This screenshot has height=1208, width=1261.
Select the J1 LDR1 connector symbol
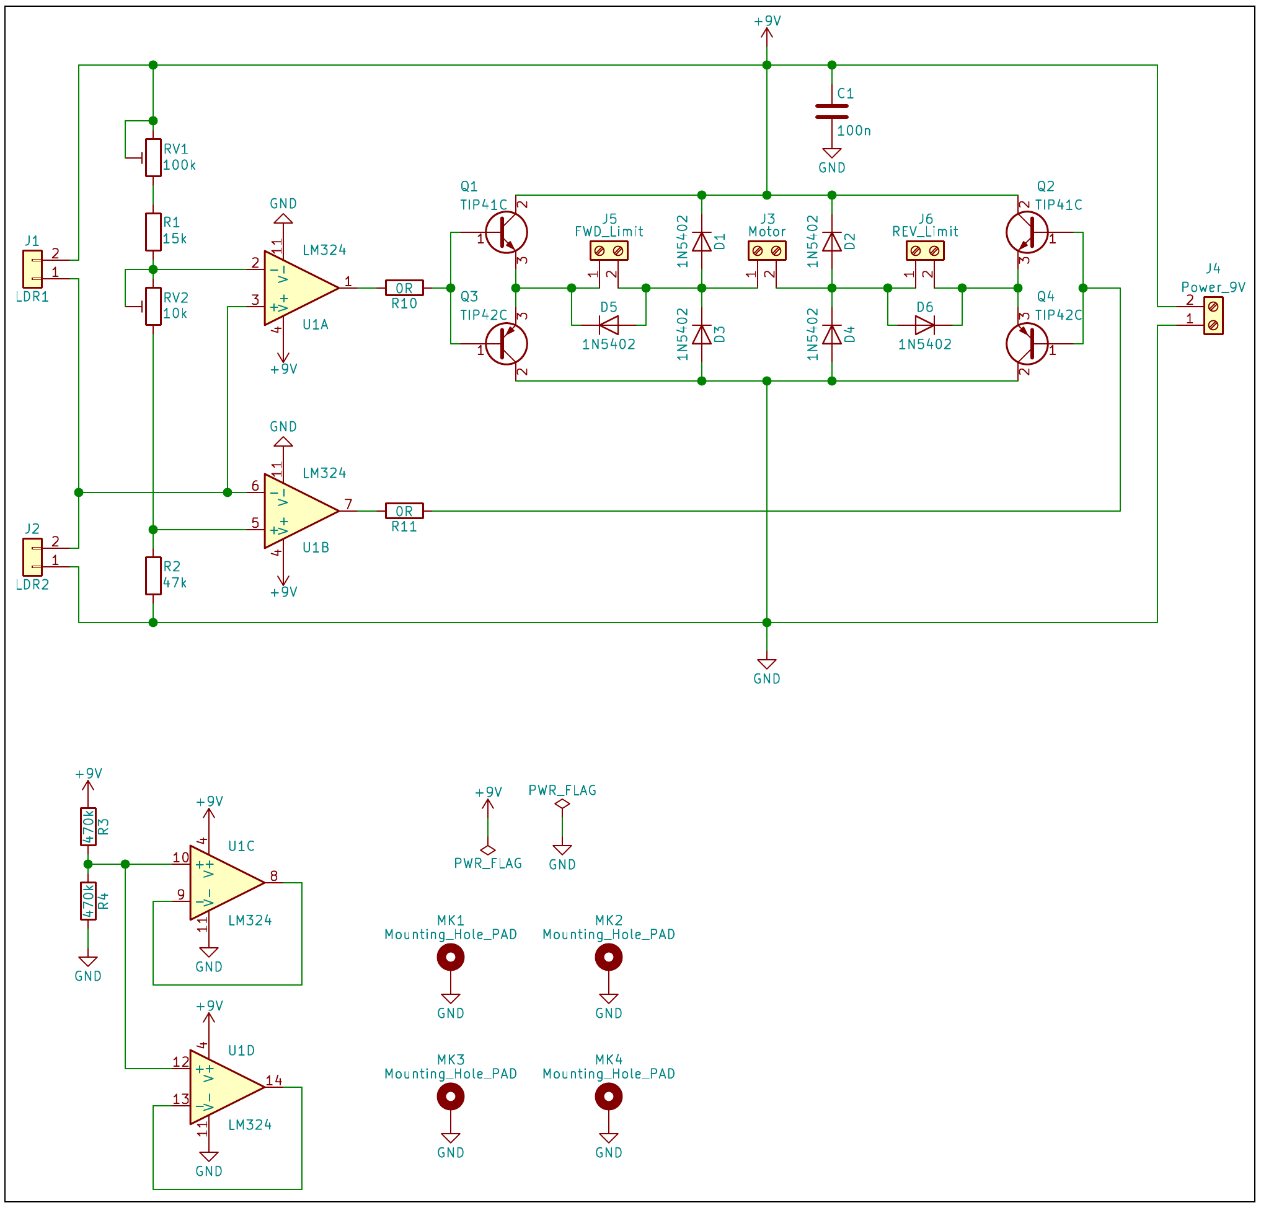click(32, 269)
